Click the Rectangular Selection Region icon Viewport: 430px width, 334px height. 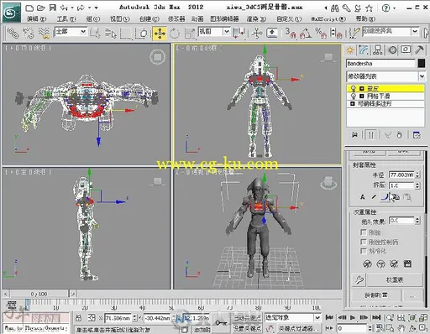[x=126, y=34]
